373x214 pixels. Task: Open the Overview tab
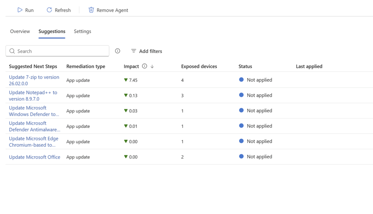point(20,31)
